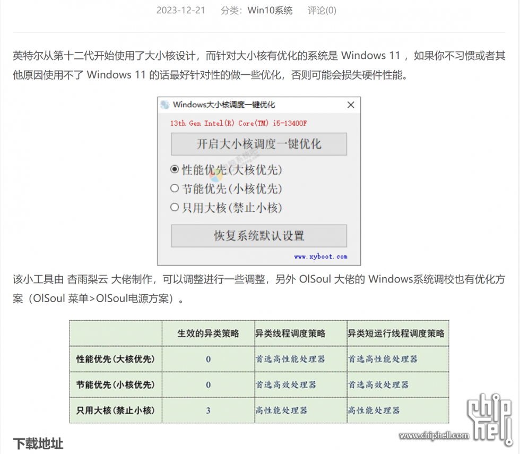
Task: Click 首选高性能处理器 under 异类短运行线程调度策略
Action: [383, 359]
